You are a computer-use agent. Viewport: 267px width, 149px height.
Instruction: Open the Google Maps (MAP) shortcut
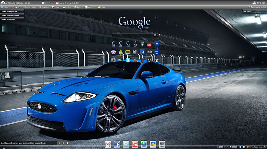pyautogui.click(x=135, y=44)
